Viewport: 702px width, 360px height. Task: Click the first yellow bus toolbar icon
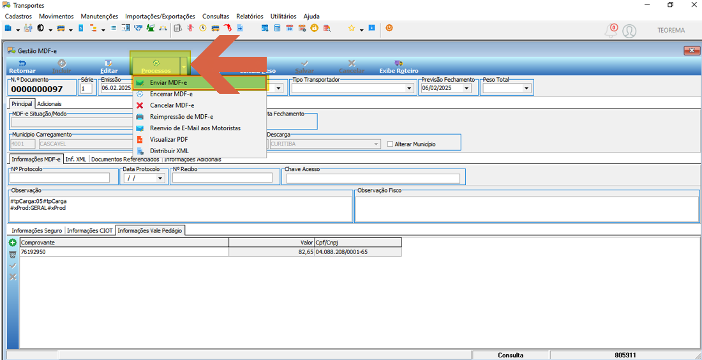(x=61, y=28)
